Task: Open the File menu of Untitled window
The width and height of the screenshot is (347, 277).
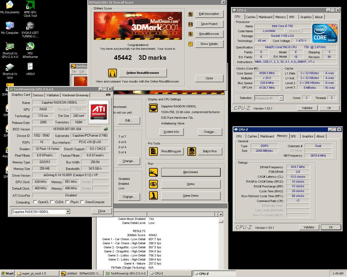Action: [x=74, y=71]
